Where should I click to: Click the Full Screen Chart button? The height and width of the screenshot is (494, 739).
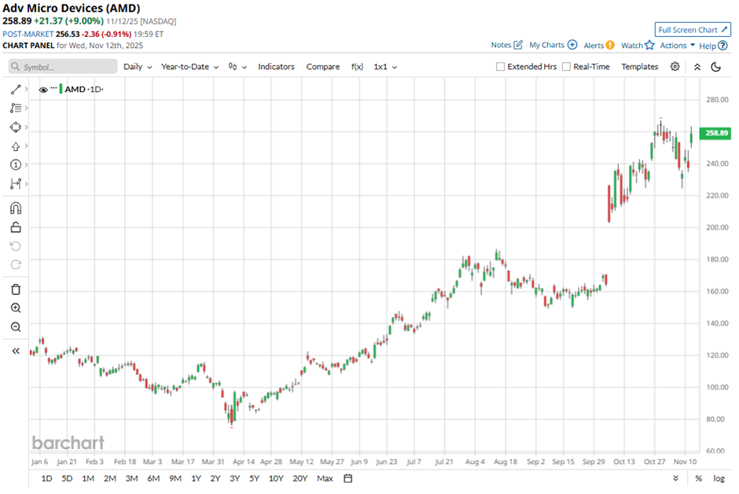point(693,30)
